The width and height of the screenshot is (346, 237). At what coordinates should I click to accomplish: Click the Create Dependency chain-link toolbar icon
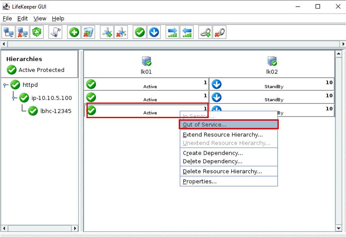click(x=205, y=32)
